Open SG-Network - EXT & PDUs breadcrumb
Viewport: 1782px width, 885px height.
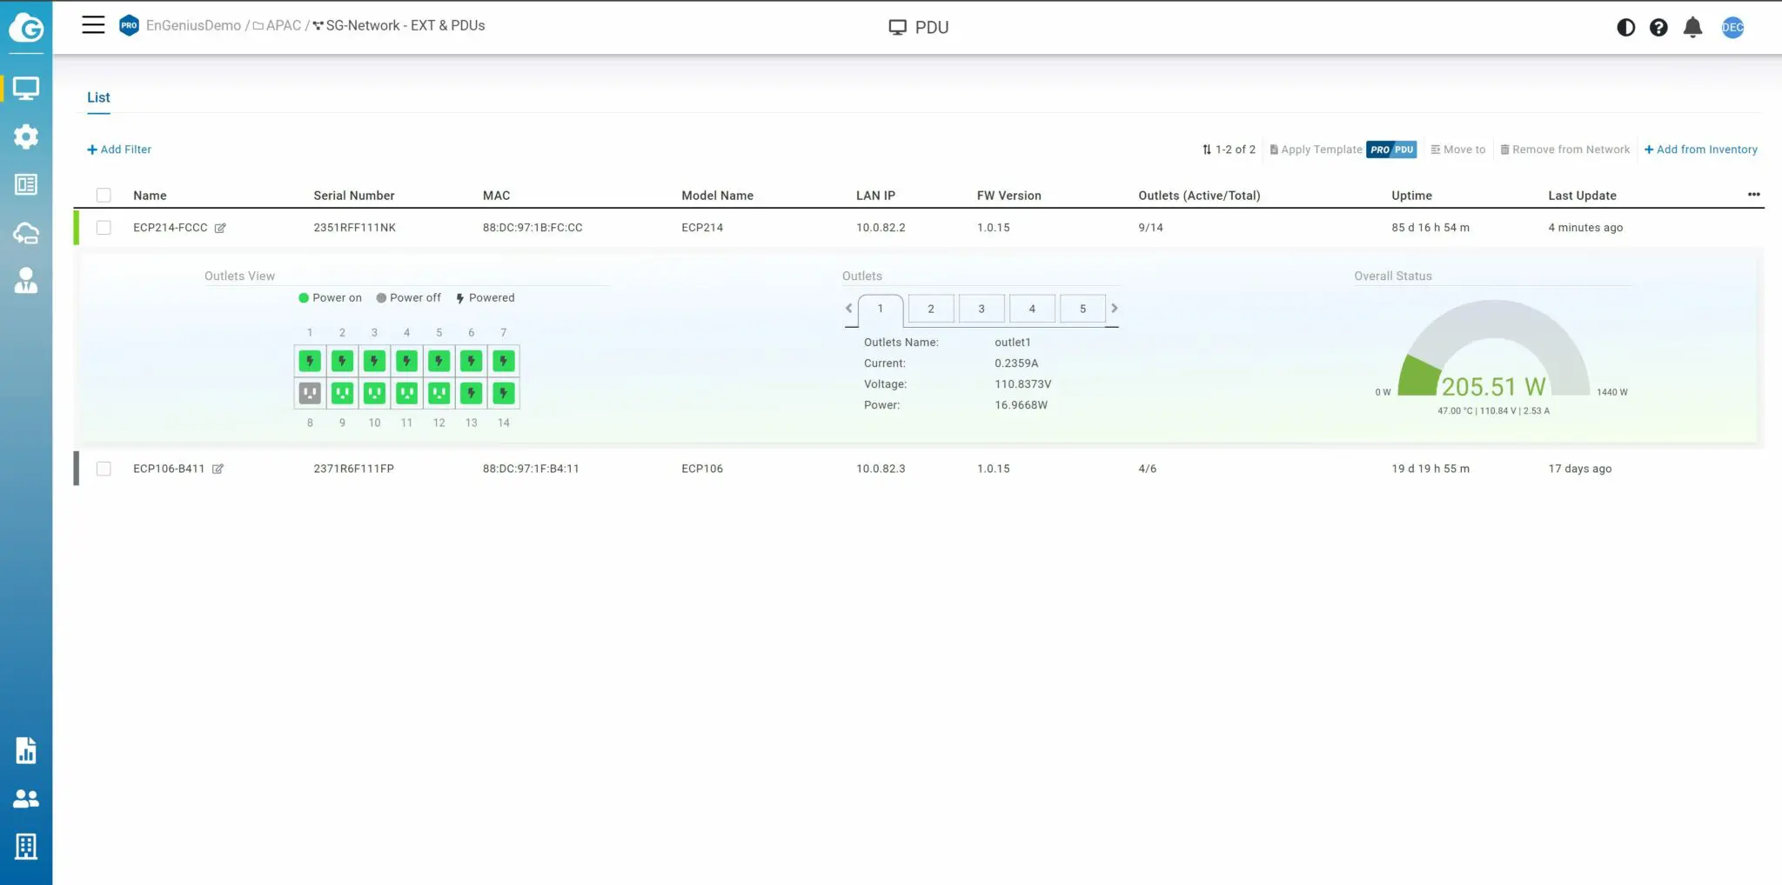pyautogui.click(x=399, y=25)
